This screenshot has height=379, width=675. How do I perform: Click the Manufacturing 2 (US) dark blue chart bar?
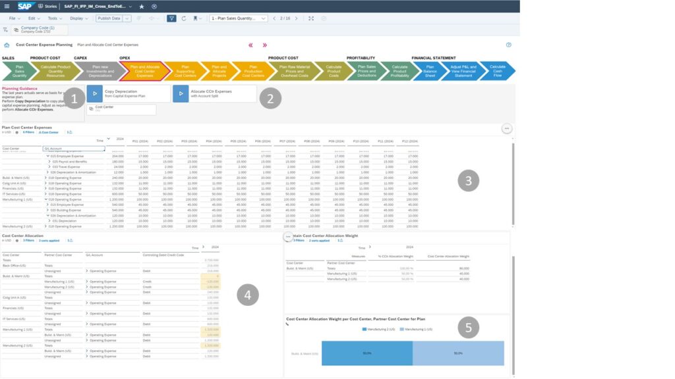coord(367,353)
